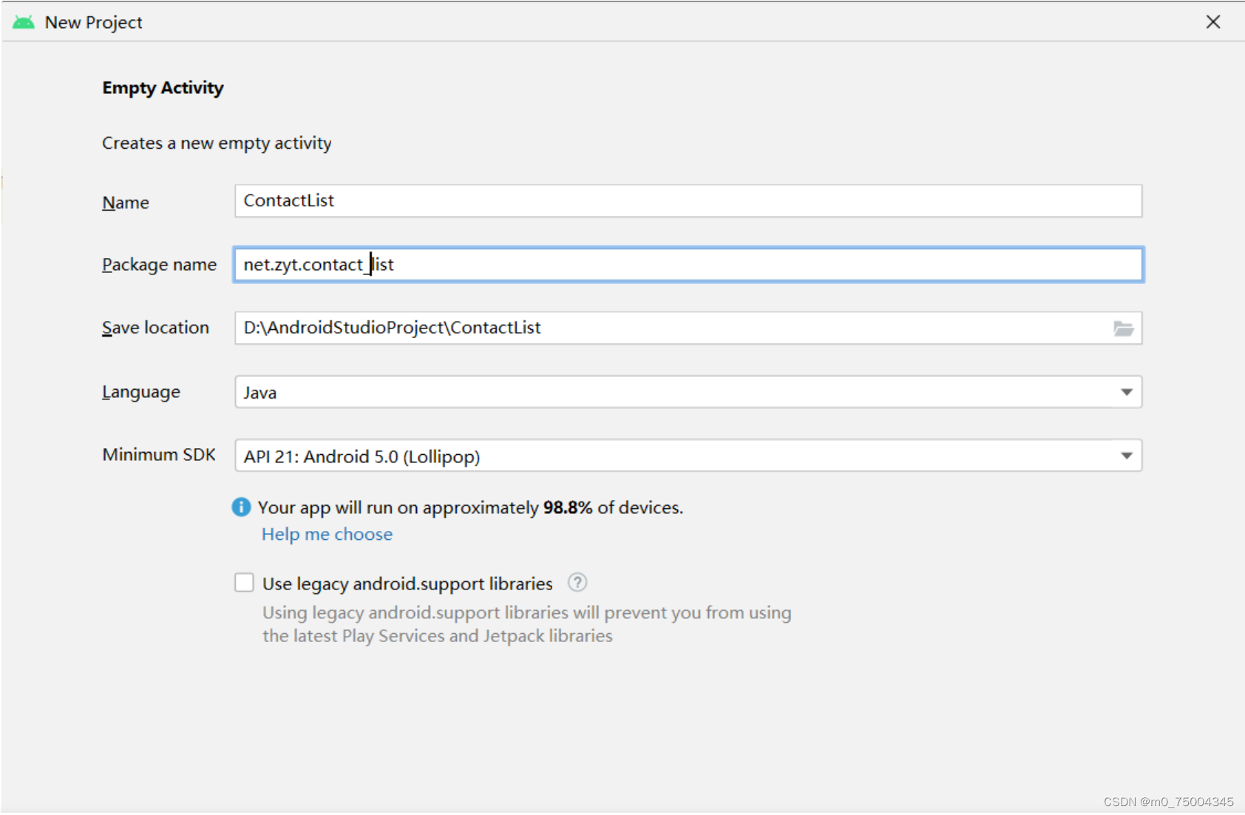The width and height of the screenshot is (1245, 815).
Task: Click the Minimum SDK label
Action: [159, 455]
